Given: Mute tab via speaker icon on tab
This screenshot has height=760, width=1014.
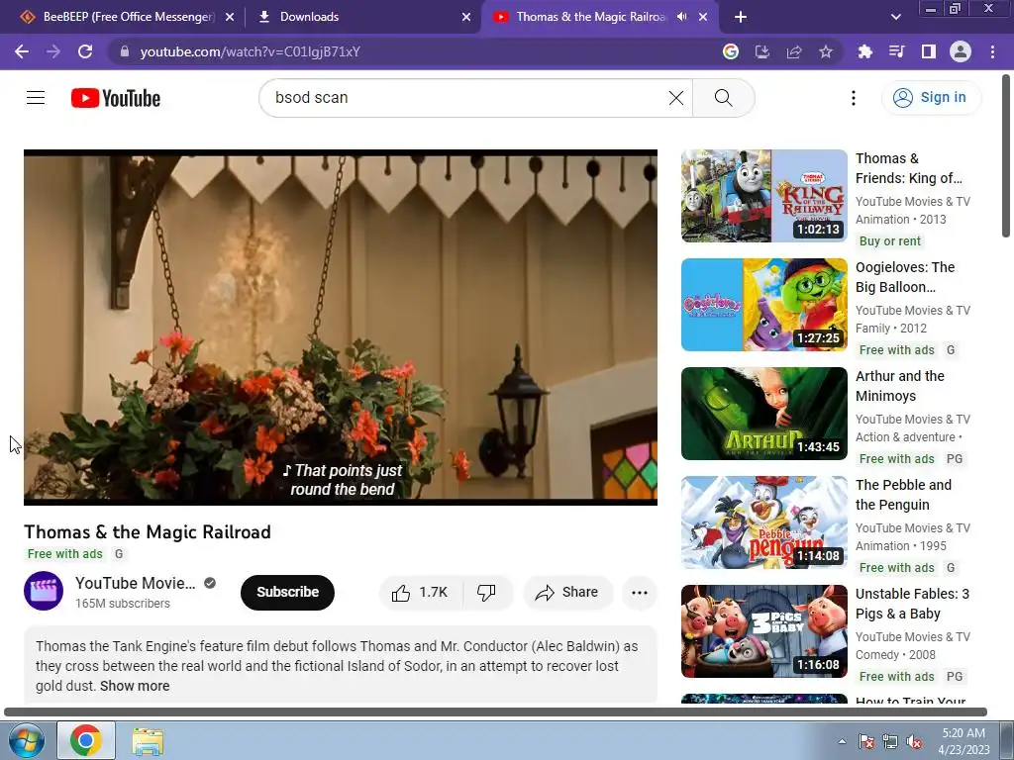Looking at the screenshot, I should [681, 17].
